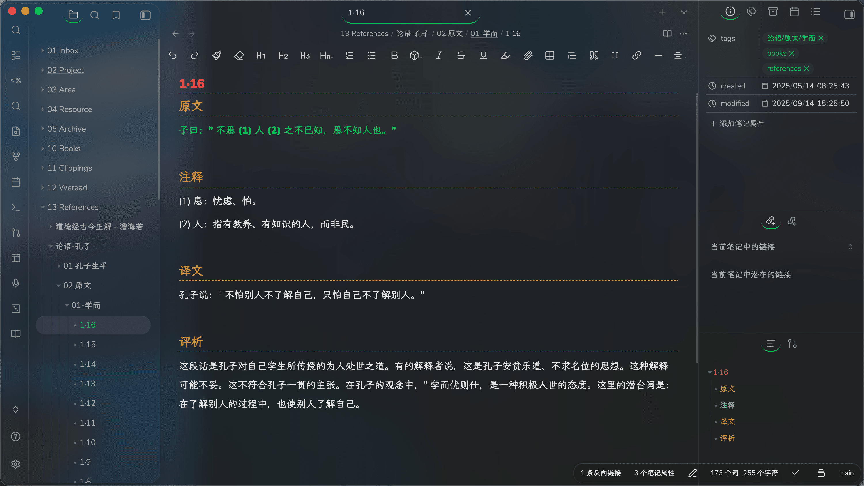The width and height of the screenshot is (864, 486).
Task: Select the format painter brush icon
Action: tap(217, 55)
